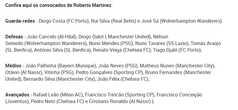Click the name "Diogo Costa"
238x110 pixels.
(52, 21)
